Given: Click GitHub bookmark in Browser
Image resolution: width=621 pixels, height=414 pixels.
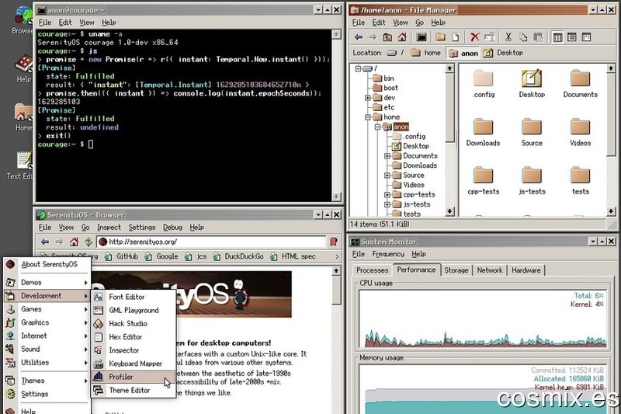Looking at the screenshot, I should pos(122,256).
